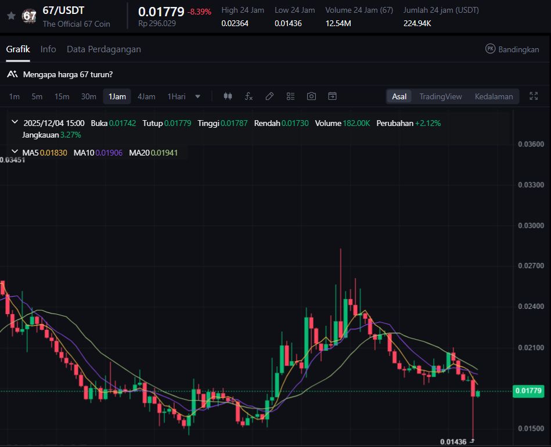The width and height of the screenshot is (551, 447).
Task: Open the indicators (fx) menu
Action: point(249,96)
